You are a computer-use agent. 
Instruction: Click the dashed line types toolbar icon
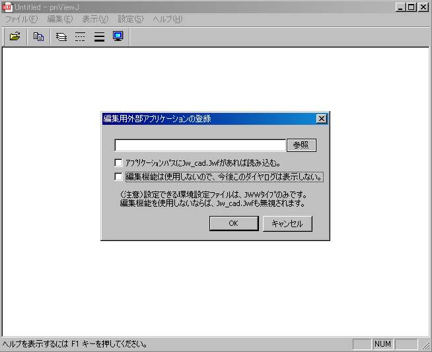80,36
